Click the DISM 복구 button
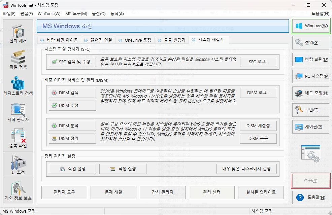This screenshot has height=215, width=332. (258, 139)
